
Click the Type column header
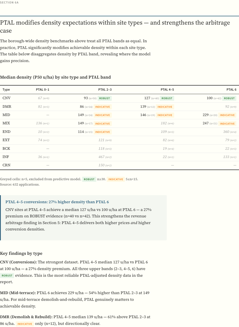pos(6,90)
